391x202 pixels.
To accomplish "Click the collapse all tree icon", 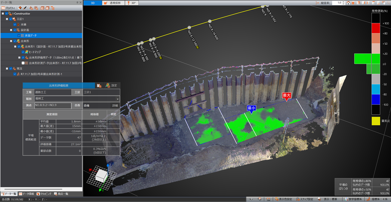I will [x=47, y=8].
